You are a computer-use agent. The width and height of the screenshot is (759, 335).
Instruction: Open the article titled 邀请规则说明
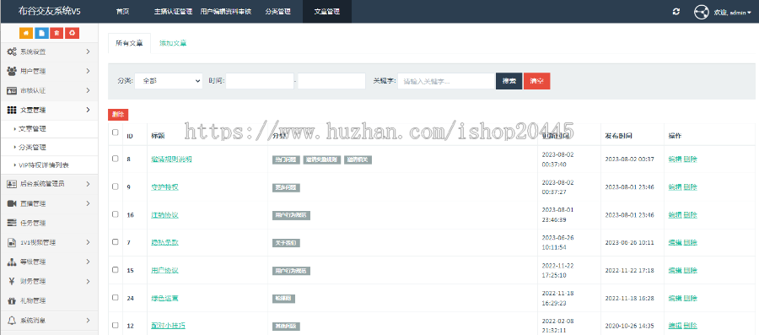pos(172,159)
